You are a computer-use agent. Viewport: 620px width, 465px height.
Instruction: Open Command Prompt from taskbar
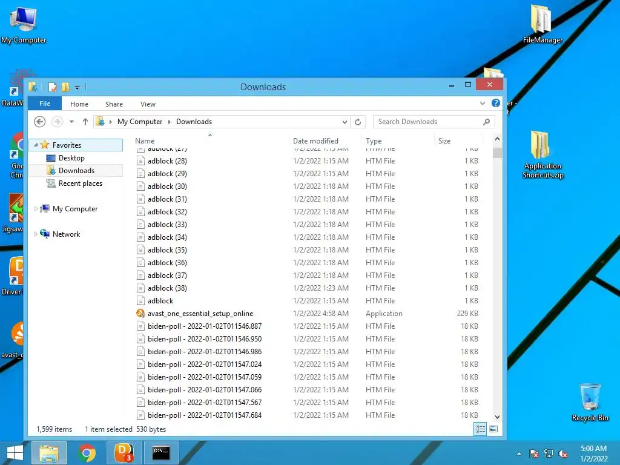[161, 453]
